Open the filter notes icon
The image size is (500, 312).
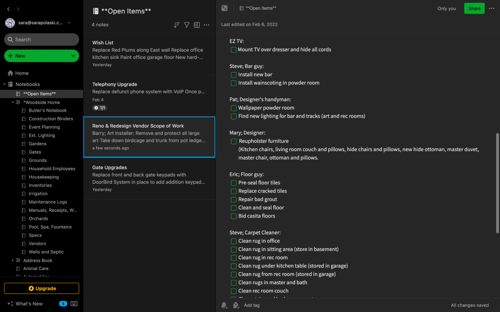click(187, 25)
